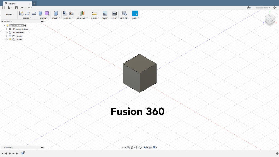
Task: Open the CONSTRUCT dropdown menu
Action: [x=82, y=18]
